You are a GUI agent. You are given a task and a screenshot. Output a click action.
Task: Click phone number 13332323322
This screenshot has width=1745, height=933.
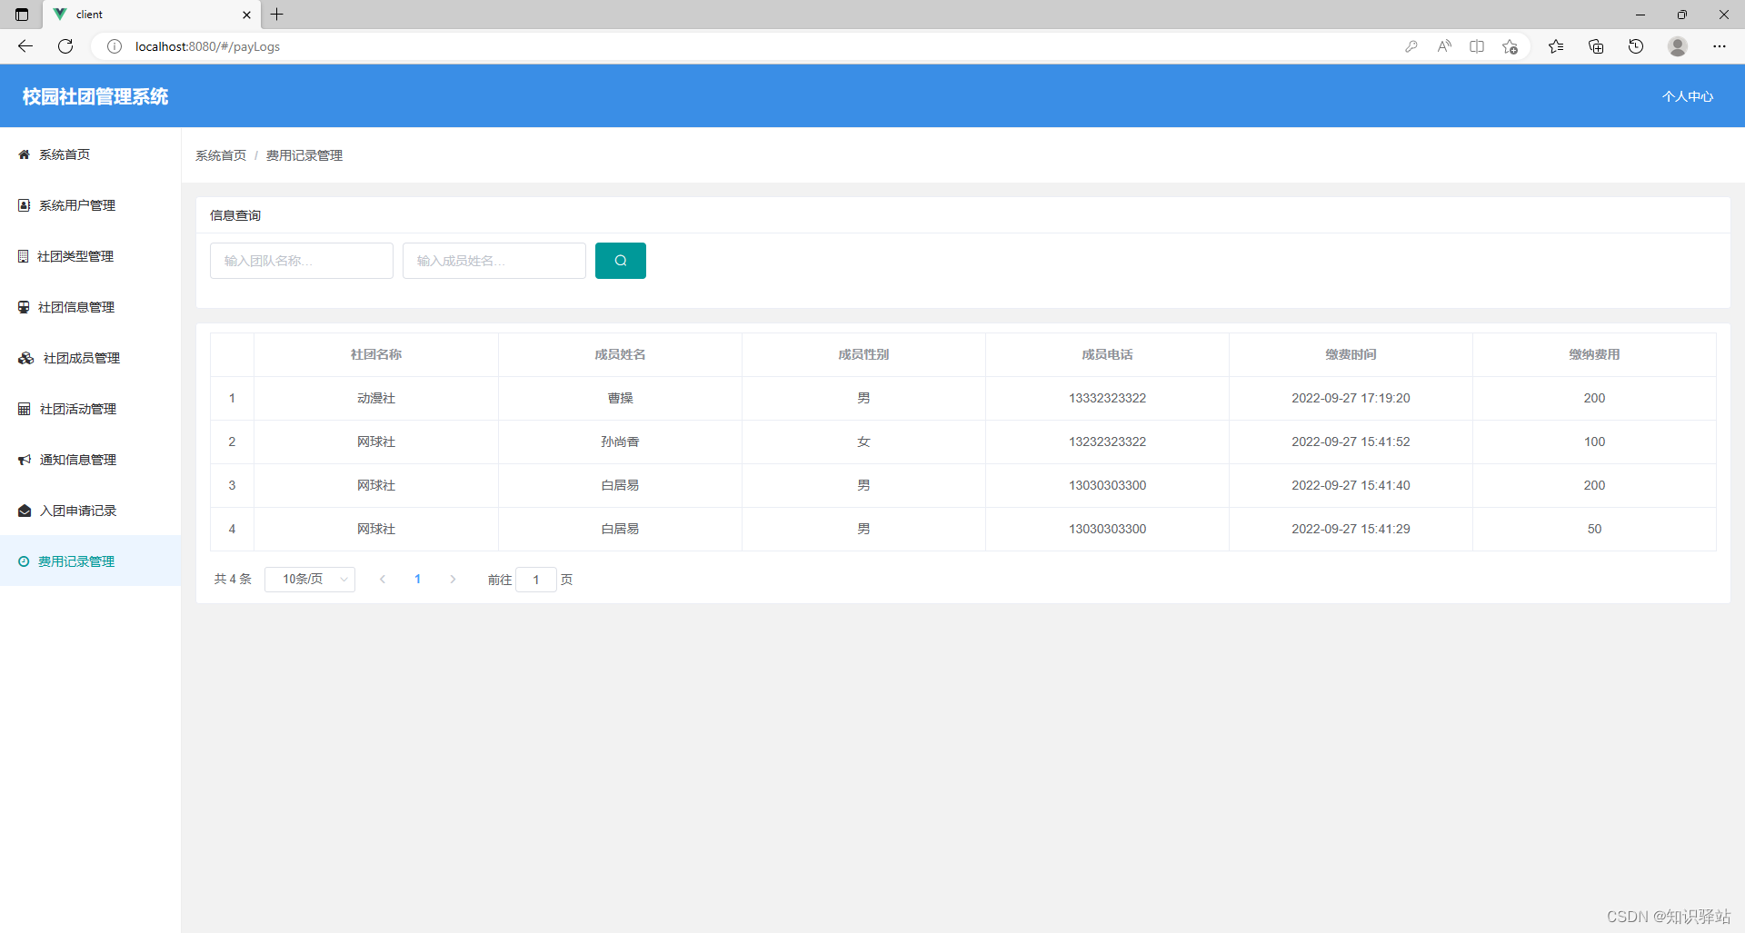coord(1107,398)
